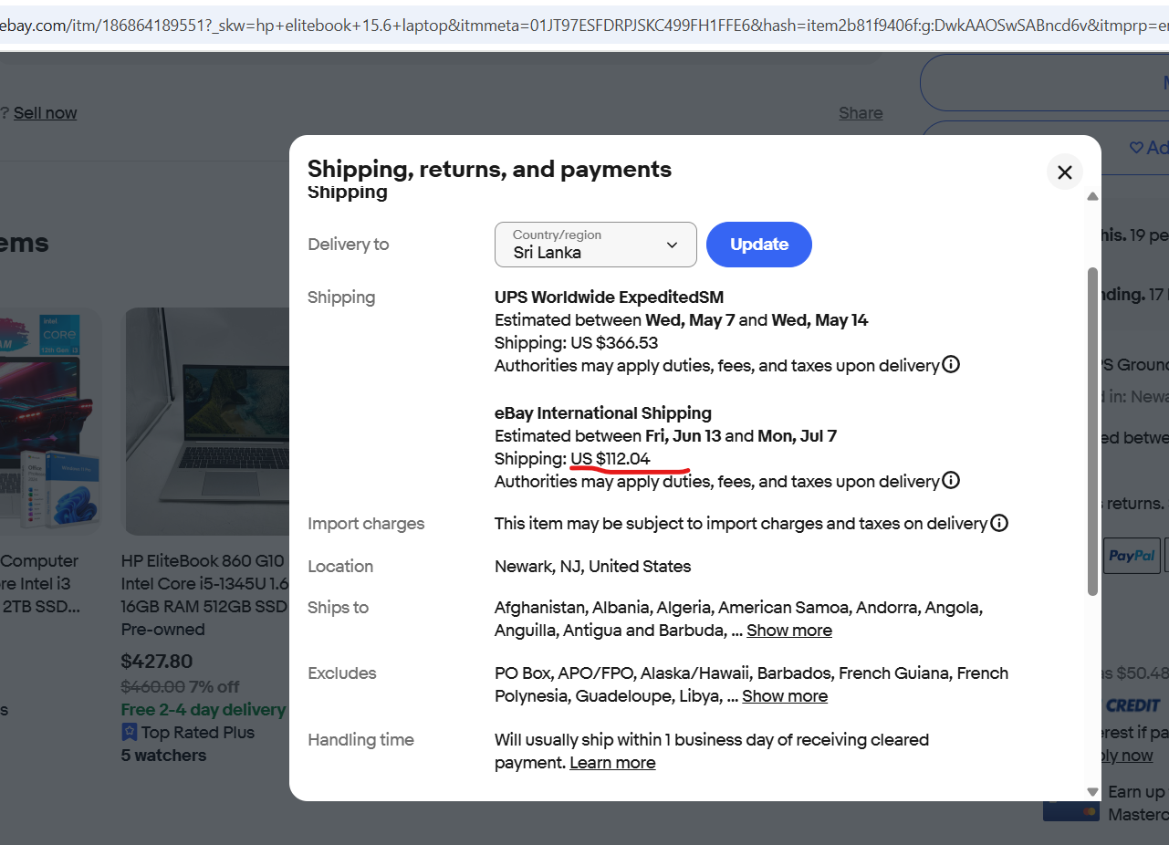Click the Free 2-4 day delivery text

(204, 710)
